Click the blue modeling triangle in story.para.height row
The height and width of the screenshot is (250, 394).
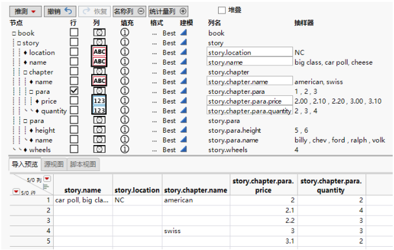(x=184, y=130)
